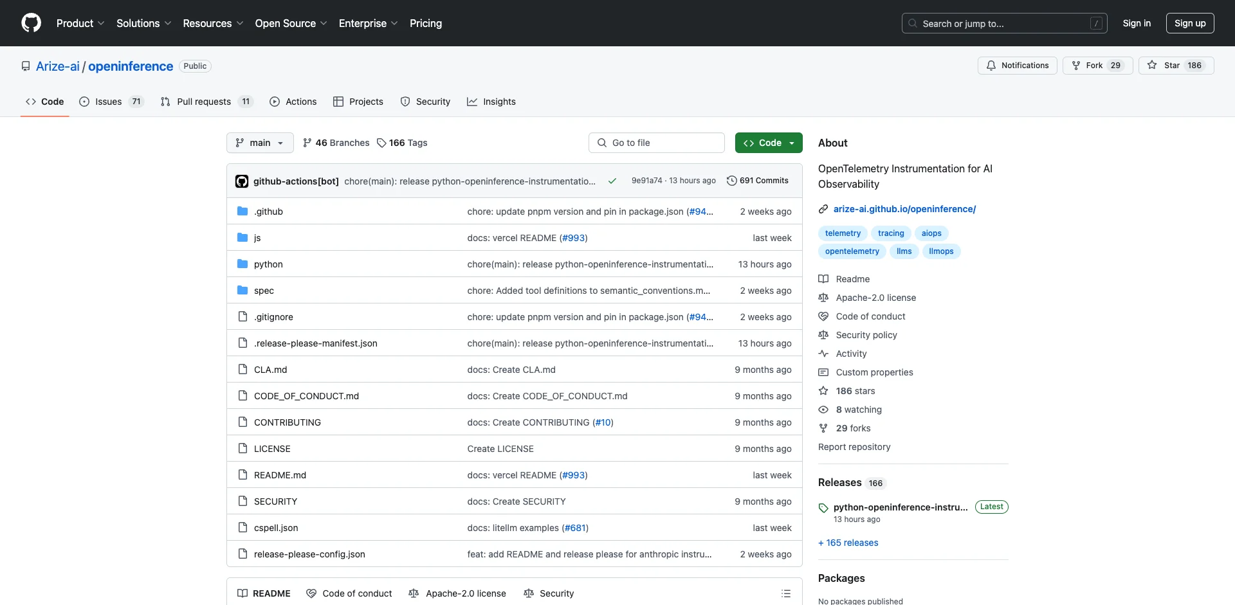Viewport: 1235px width, 605px height.
Task: Open arize-ai.github.io/openinference website link
Action: [904, 209]
